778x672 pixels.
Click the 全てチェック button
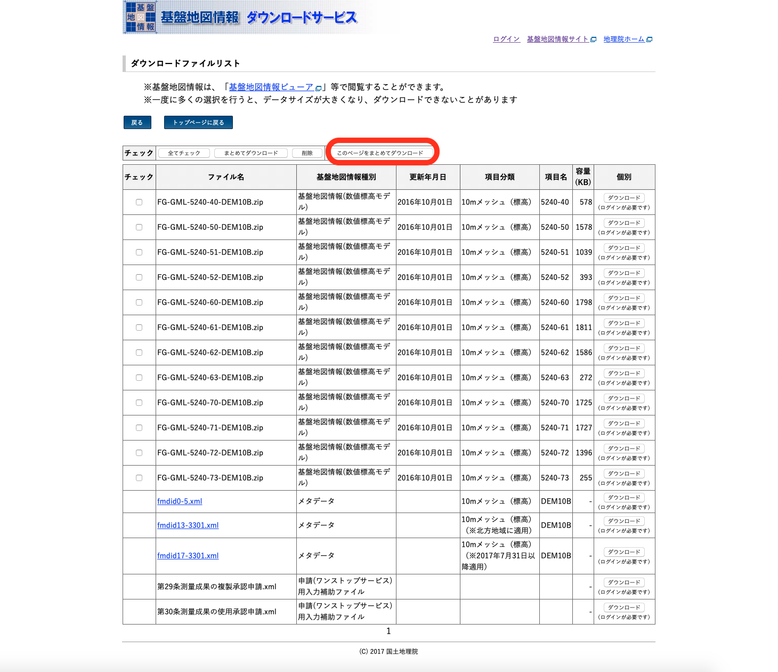184,153
